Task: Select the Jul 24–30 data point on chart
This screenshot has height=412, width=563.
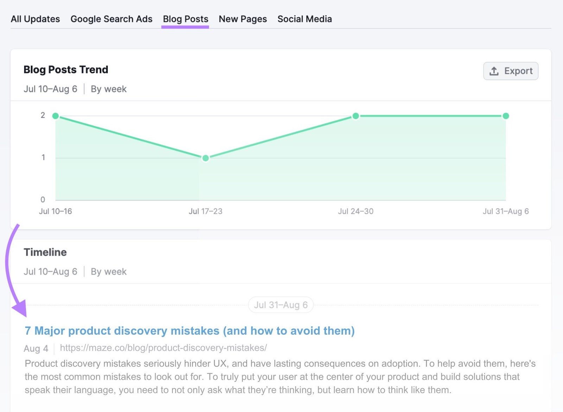Action: point(356,115)
